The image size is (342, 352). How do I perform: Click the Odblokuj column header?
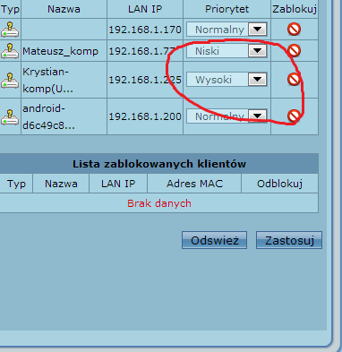280,184
